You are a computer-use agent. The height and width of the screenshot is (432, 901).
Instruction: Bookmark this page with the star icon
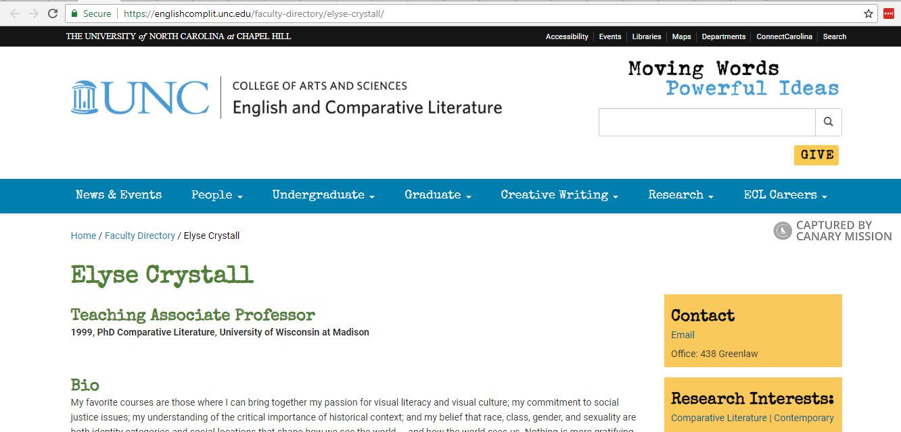point(868,13)
